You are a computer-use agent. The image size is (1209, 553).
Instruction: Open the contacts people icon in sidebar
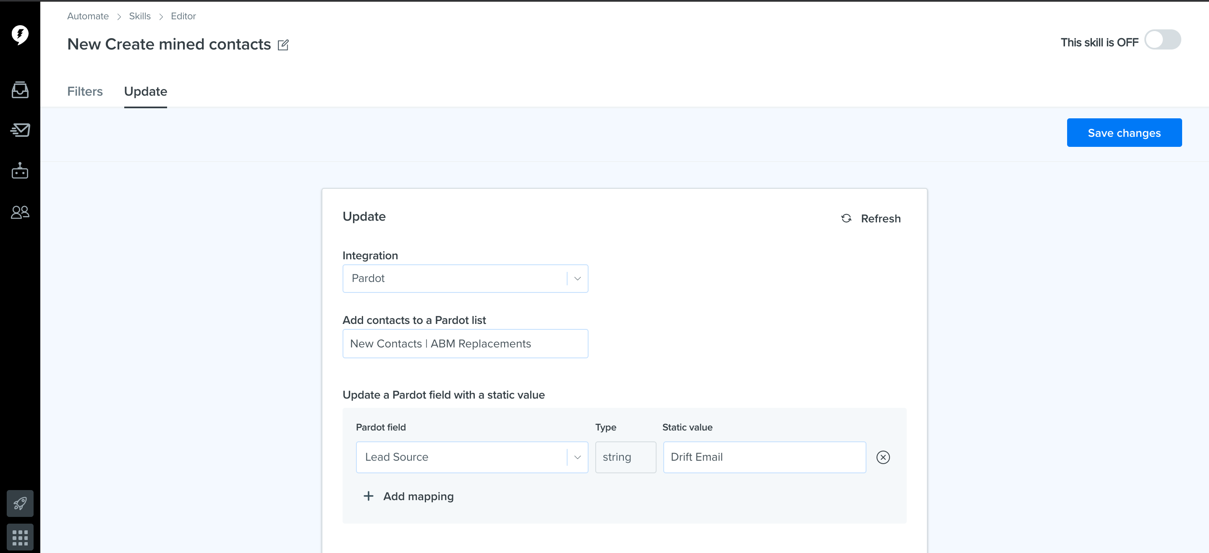tap(20, 212)
